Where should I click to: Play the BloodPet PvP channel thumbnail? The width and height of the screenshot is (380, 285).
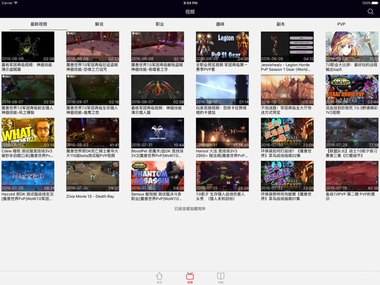tap(158, 133)
